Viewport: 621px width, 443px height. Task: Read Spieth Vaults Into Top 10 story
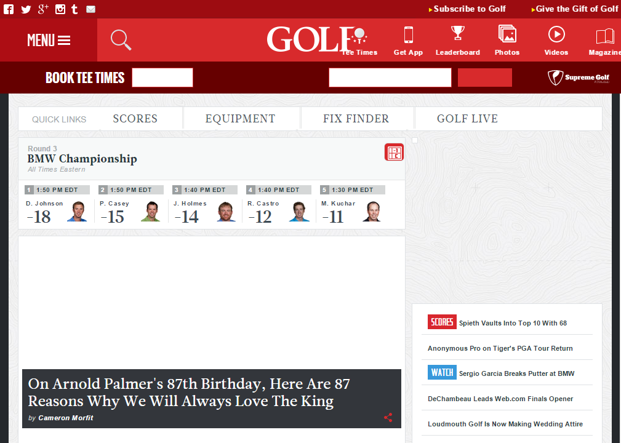point(513,323)
